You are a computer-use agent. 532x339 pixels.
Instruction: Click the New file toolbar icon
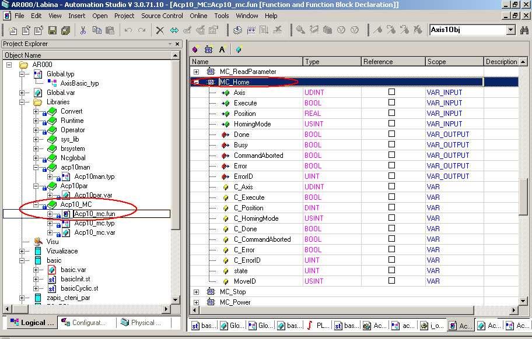[x=13, y=30]
